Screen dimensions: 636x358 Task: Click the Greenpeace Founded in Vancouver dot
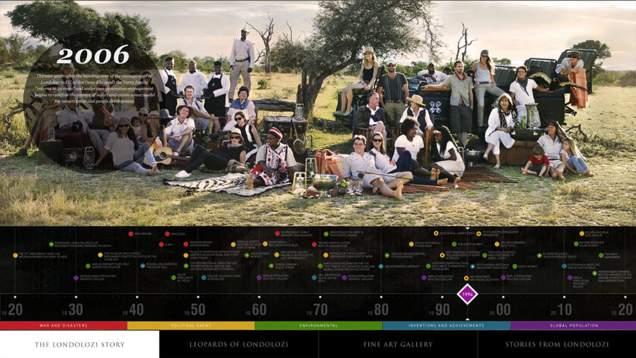point(325,234)
